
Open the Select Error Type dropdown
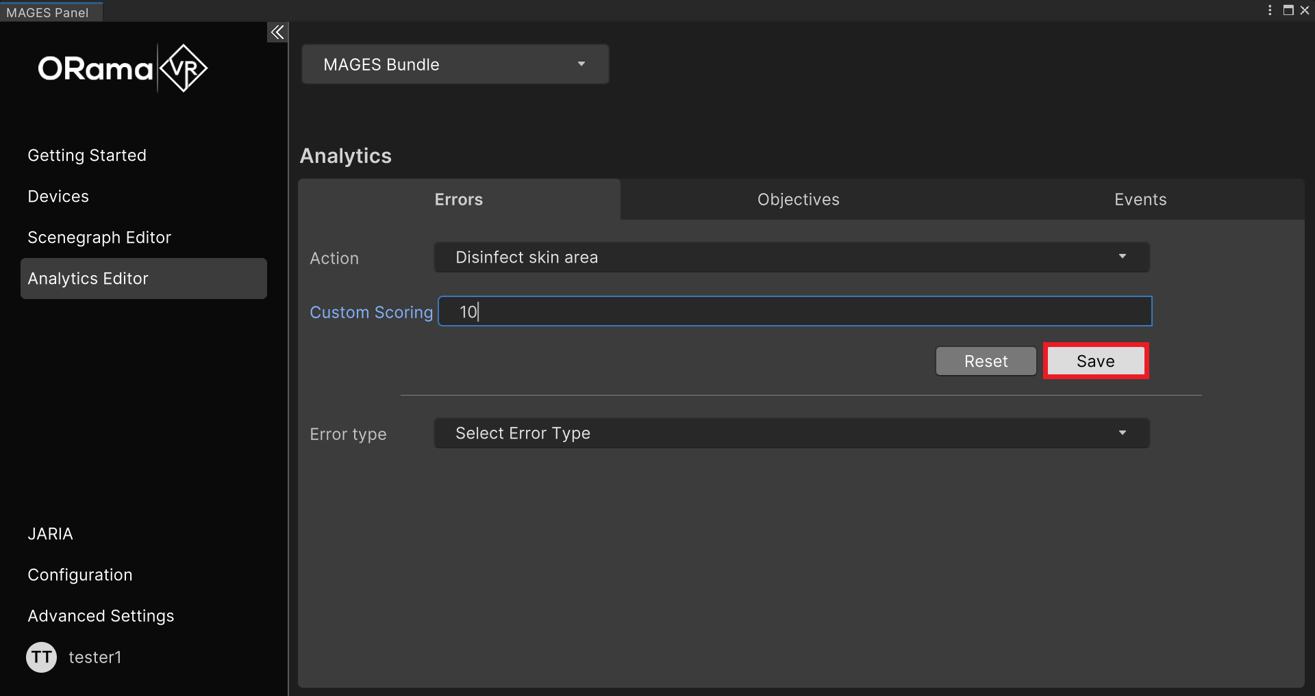[x=791, y=433]
